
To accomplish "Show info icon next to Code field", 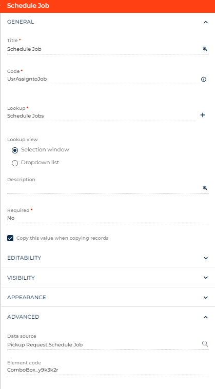I will 204,80.
